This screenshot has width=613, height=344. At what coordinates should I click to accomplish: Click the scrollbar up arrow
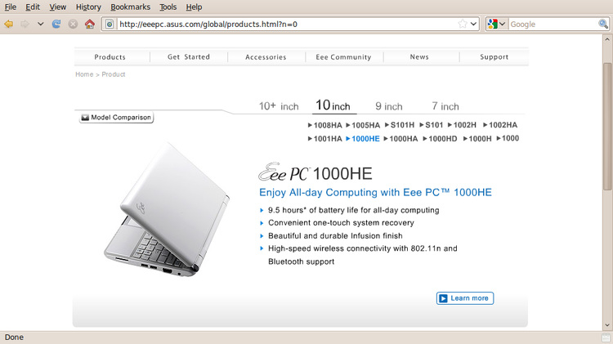pyautogui.click(x=607, y=39)
